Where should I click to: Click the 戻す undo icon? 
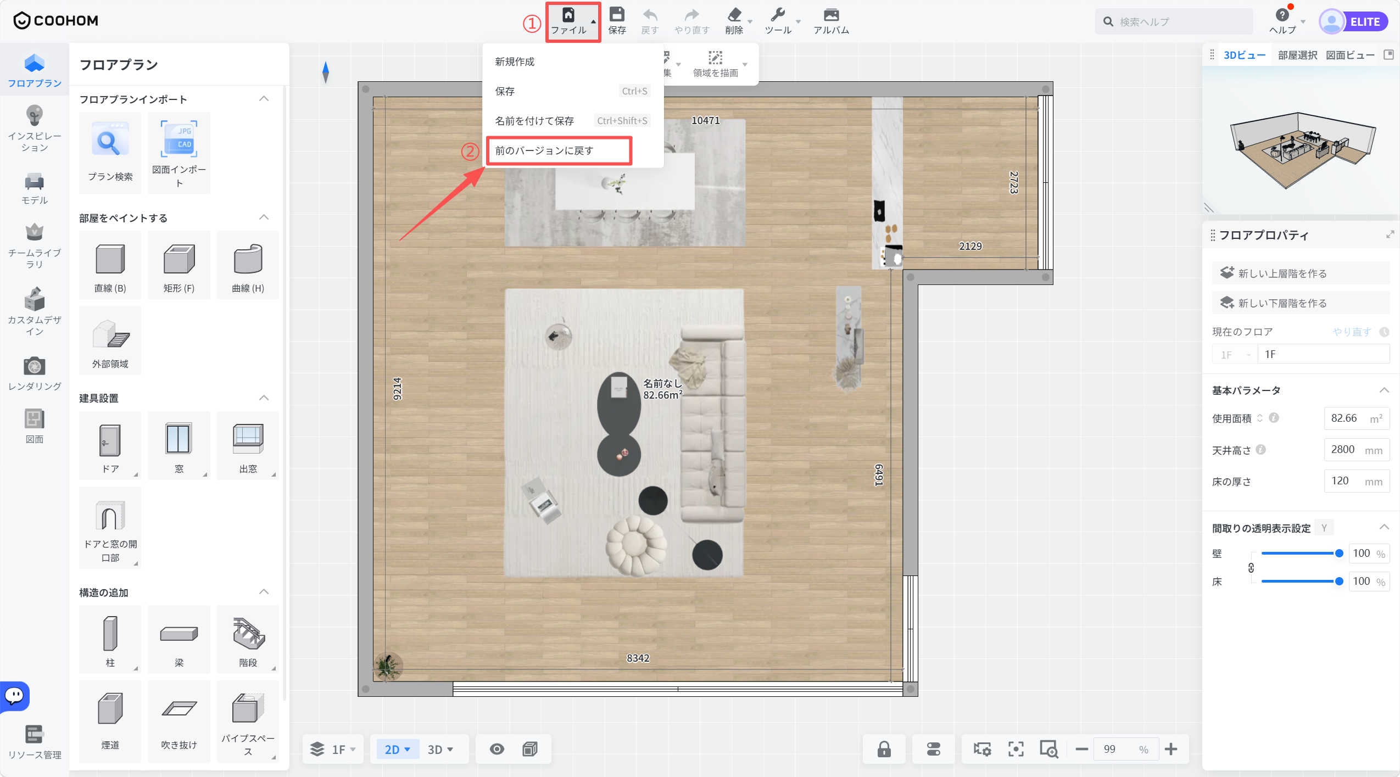(650, 15)
